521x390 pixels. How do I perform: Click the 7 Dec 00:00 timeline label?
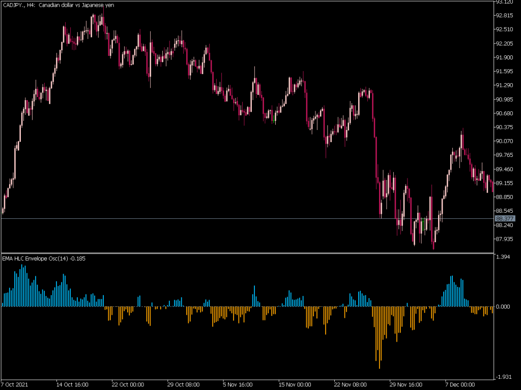(459, 385)
